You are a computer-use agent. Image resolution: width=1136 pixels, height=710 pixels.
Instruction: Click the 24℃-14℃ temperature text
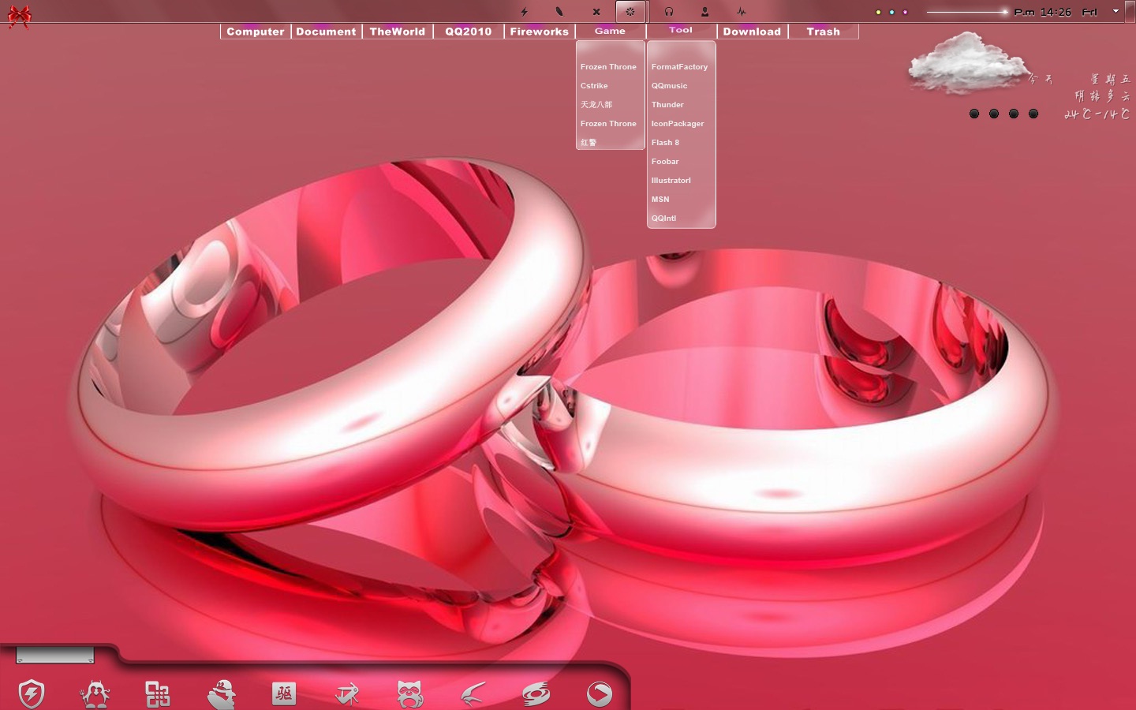tap(1097, 114)
